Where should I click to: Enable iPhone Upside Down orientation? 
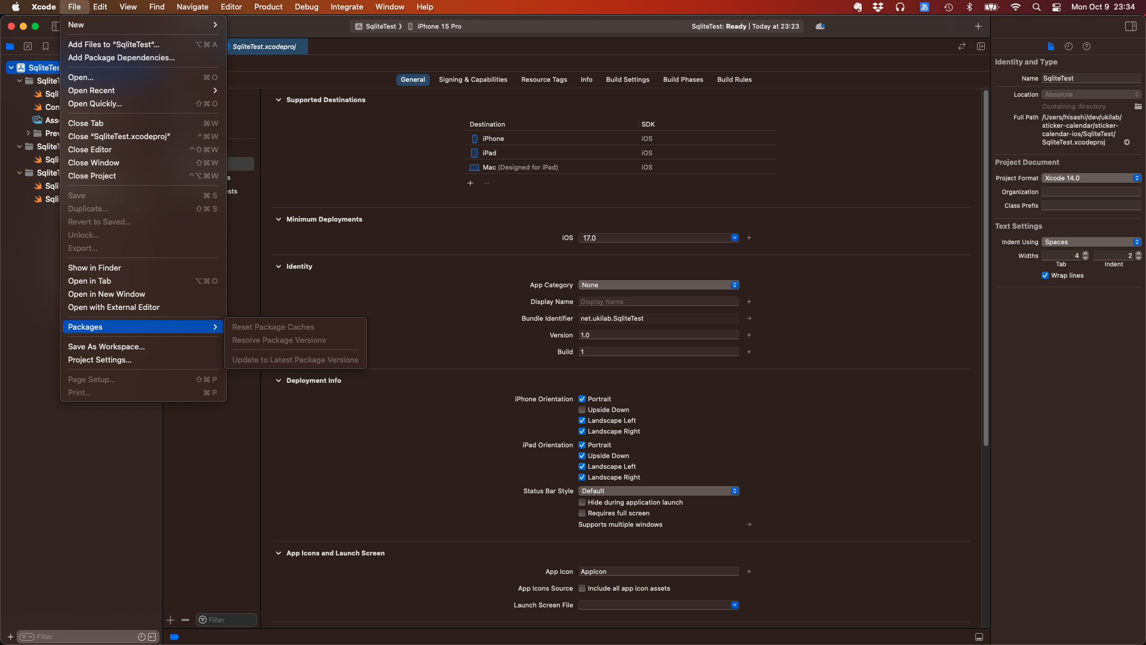pyautogui.click(x=582, y=410)
